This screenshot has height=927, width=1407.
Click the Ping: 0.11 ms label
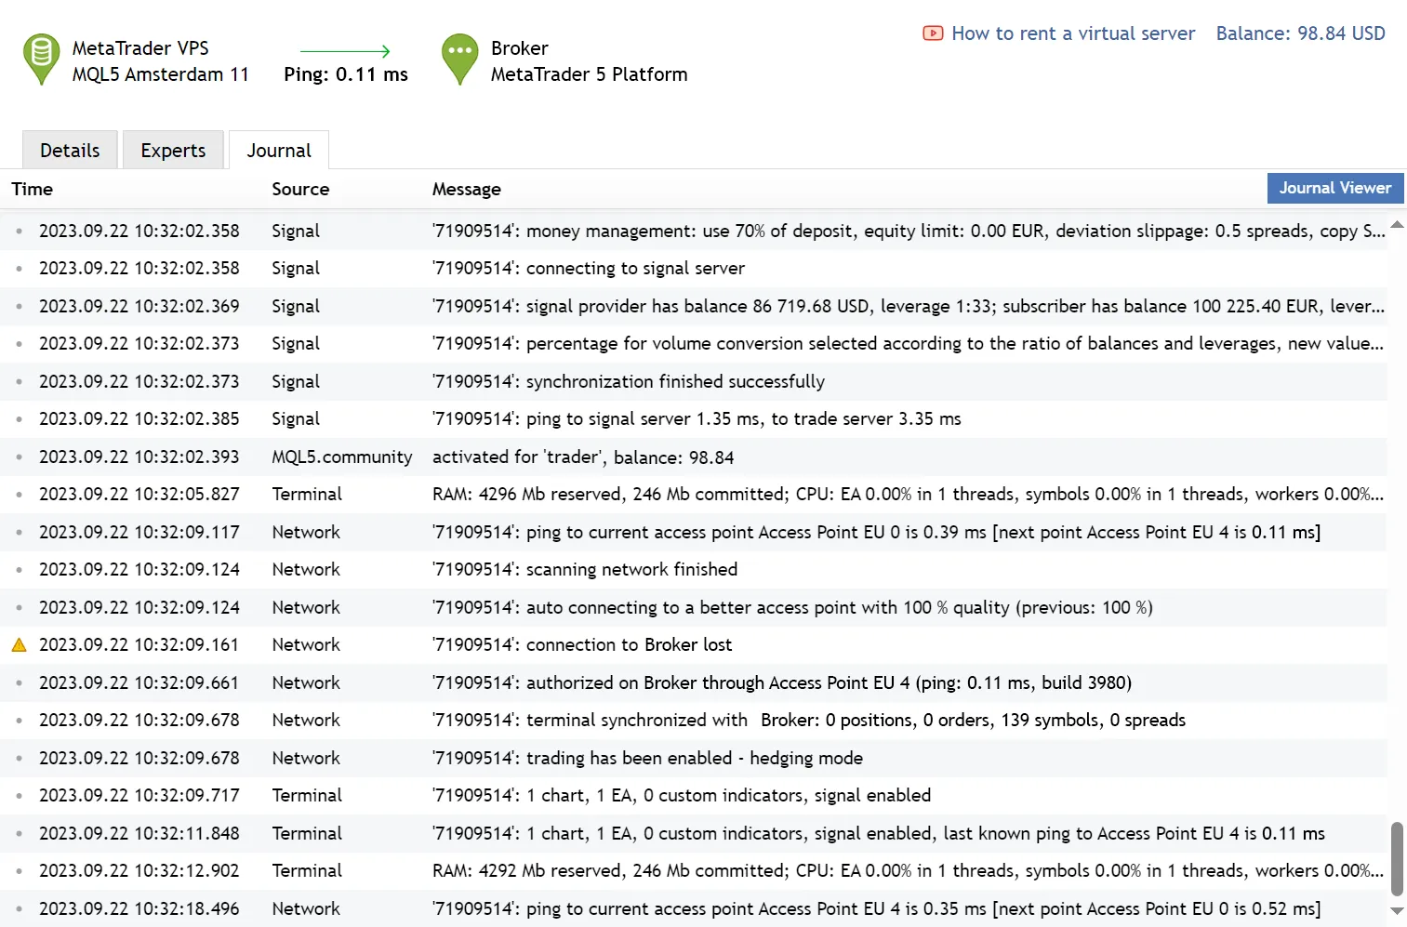tap(346, 74)
